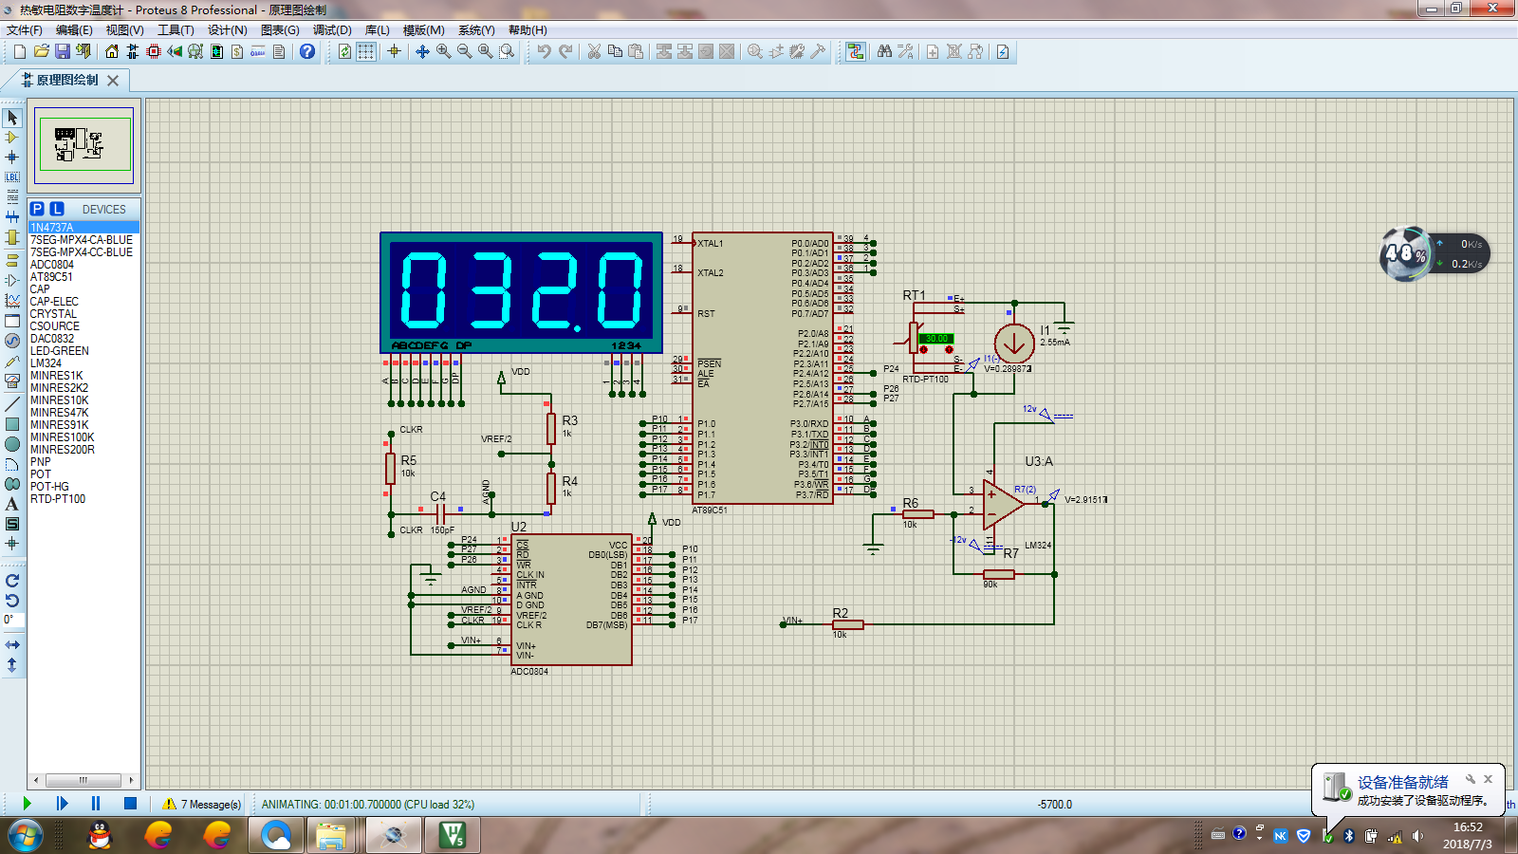Open the 文件(F) menu
Screen dimensions: 1518x854
[x=25, y=30]
